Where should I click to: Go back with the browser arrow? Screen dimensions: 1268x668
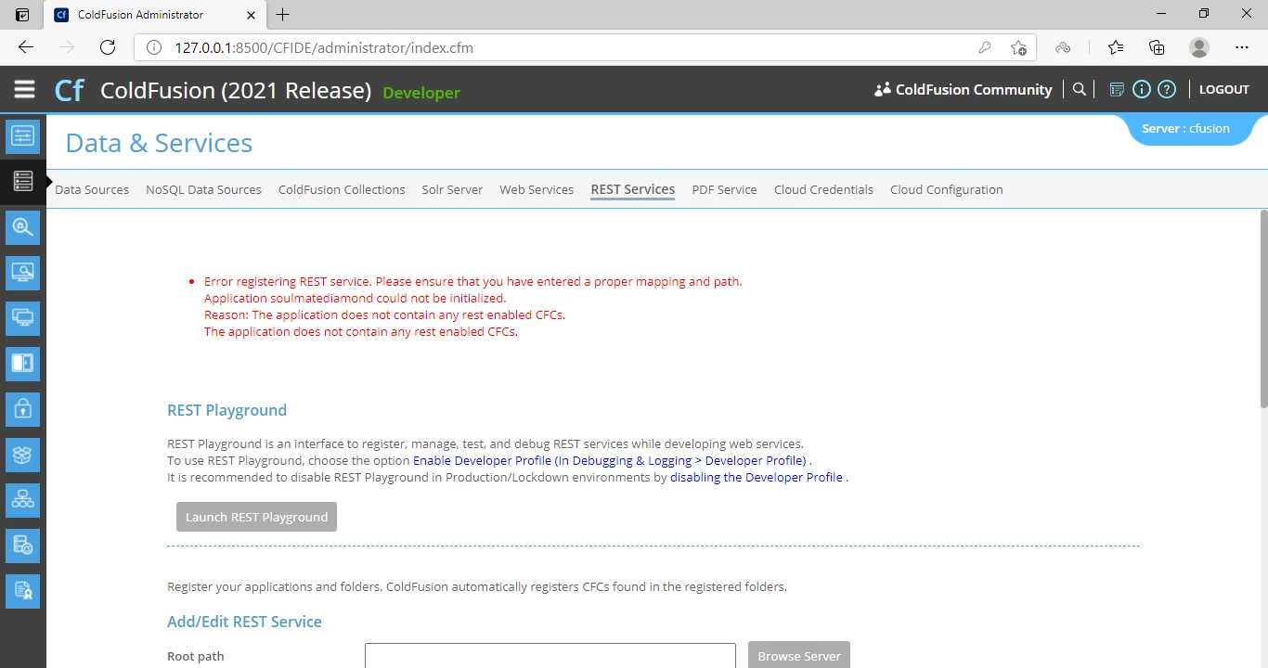click(26, 47)
